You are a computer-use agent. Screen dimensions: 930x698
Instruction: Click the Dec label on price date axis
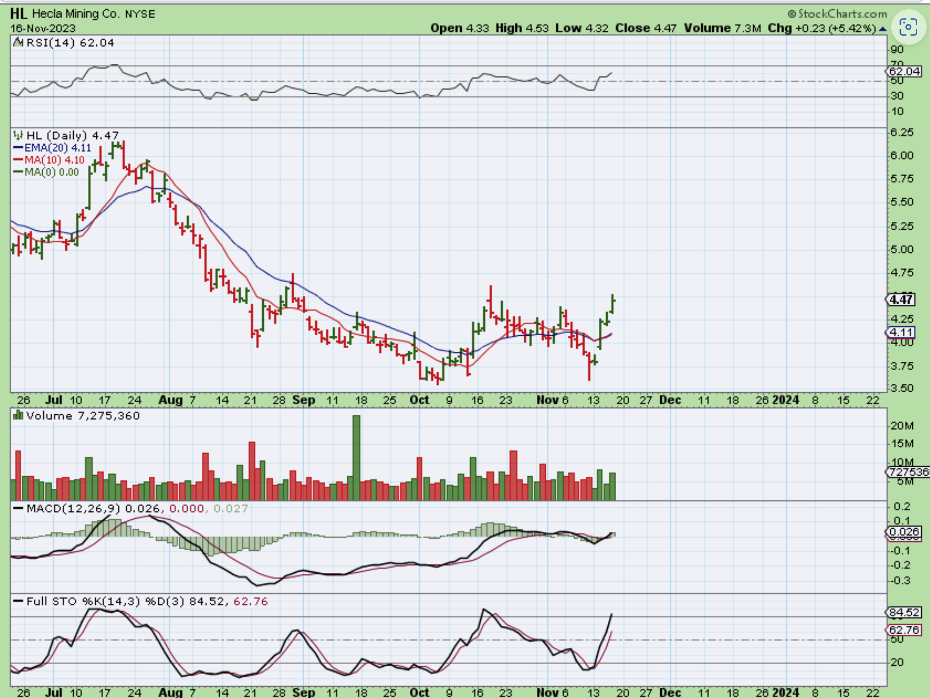(x=670, y=400)
